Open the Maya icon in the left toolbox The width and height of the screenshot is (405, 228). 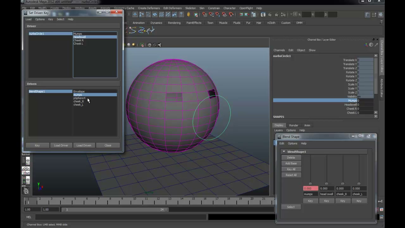click(26, 191)
